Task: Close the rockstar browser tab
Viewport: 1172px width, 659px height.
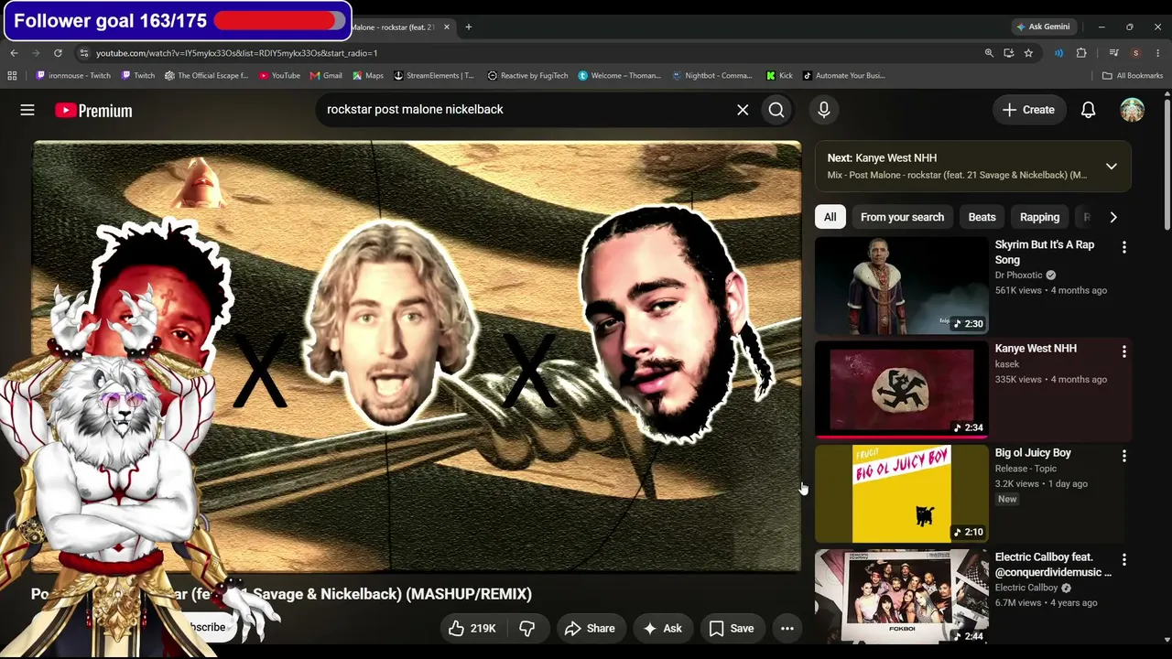Action: (447, 27)
